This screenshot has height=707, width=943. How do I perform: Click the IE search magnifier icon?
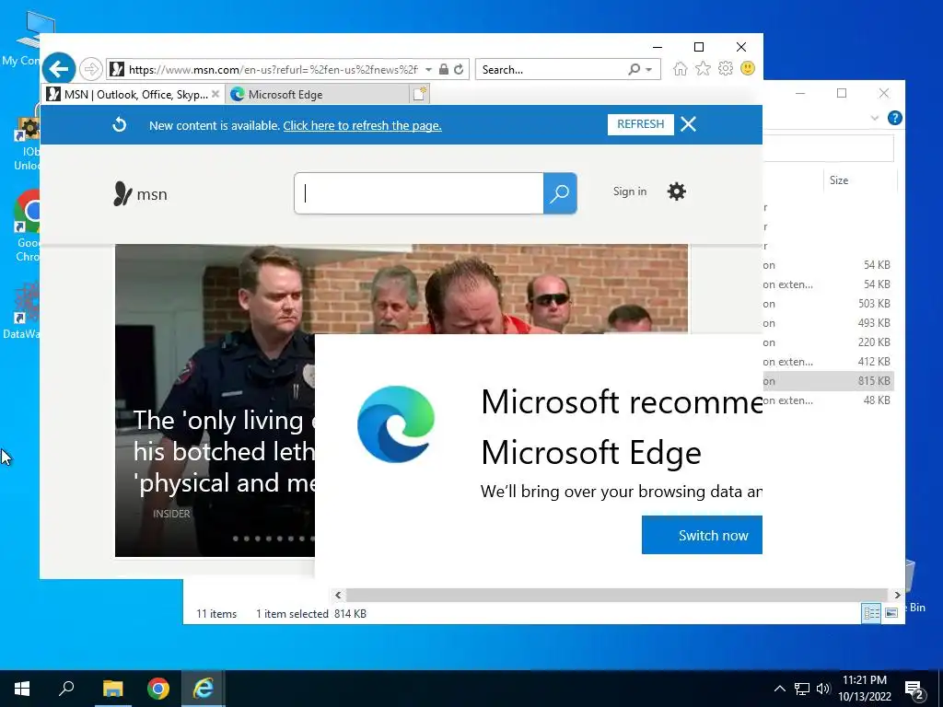pos(634,69)
